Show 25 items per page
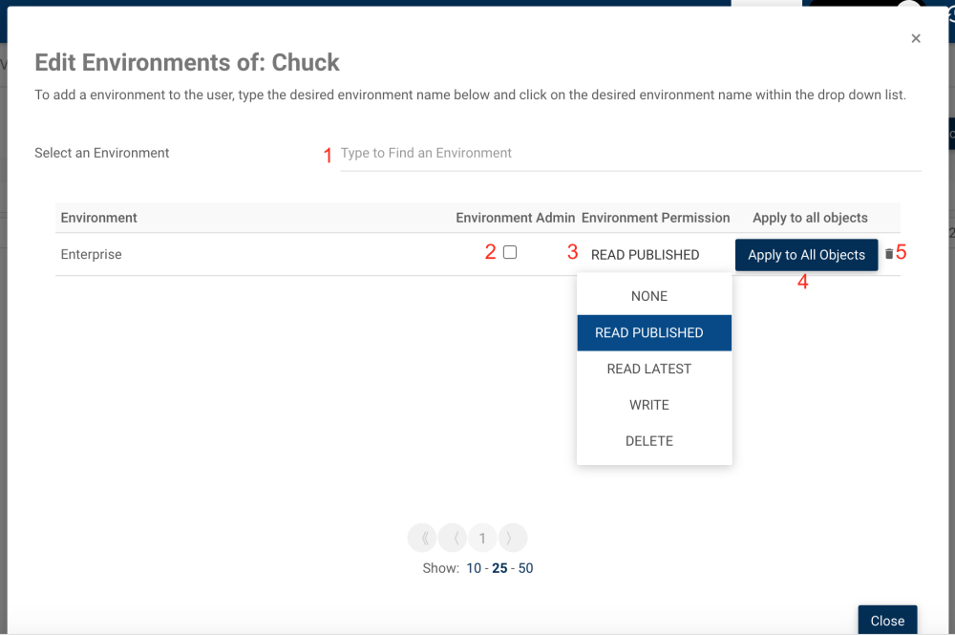Viewport: 955px width, 635px height. click(x=499, y=568)
